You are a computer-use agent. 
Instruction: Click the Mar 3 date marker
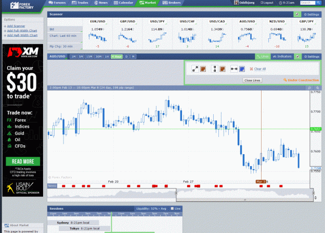click(x=261, y=182)
